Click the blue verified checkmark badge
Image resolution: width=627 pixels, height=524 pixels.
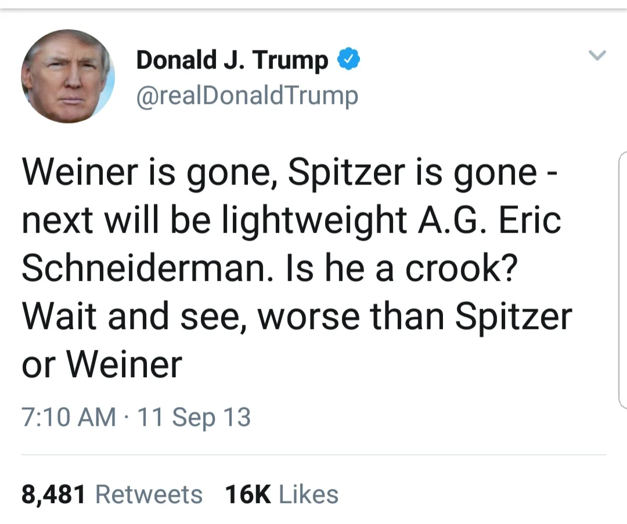click(x=349, y=59)
